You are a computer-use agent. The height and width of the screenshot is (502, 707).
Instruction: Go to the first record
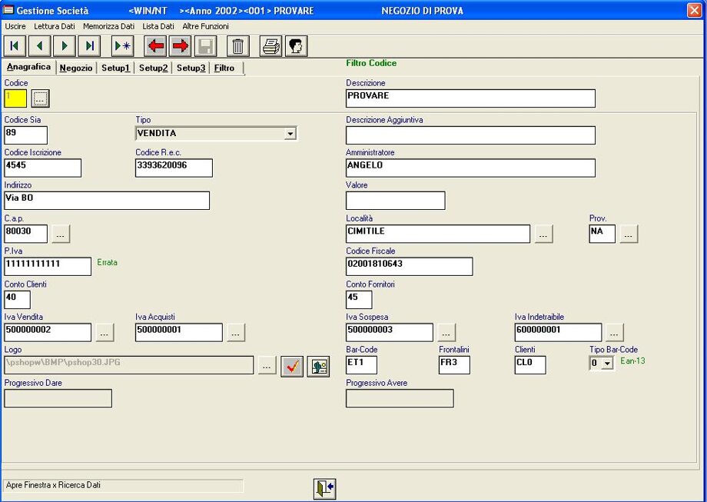[x=15, y=46]
